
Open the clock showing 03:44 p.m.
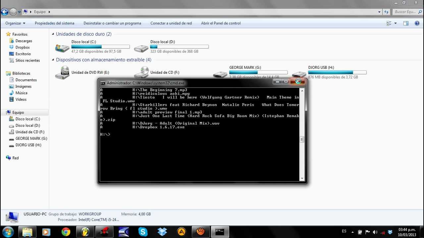tap(407, 232)
